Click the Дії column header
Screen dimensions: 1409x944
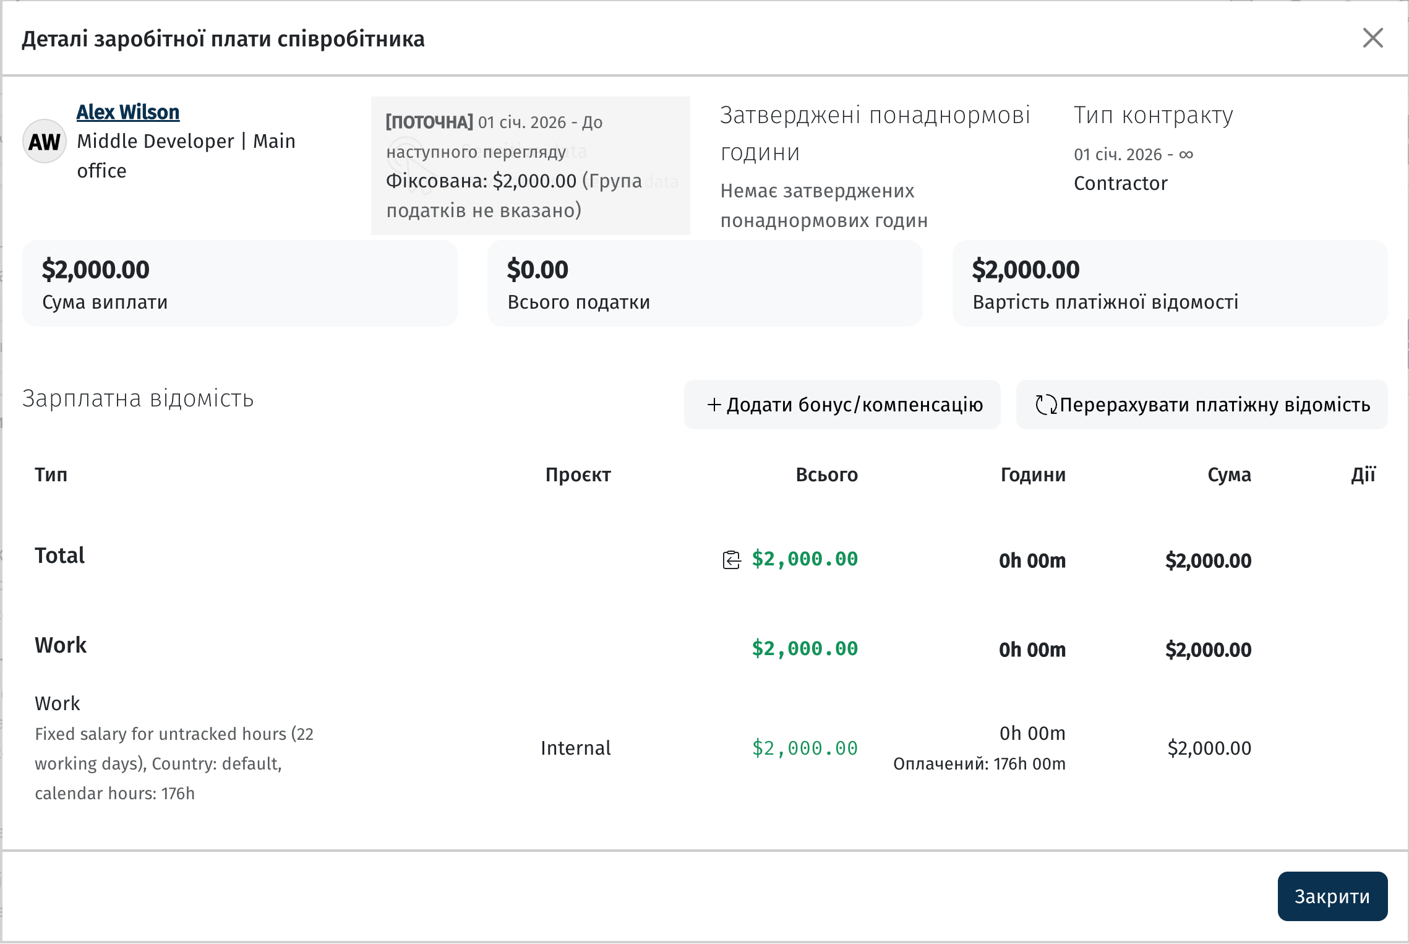pyautogui.click(x=1363, y=474)
